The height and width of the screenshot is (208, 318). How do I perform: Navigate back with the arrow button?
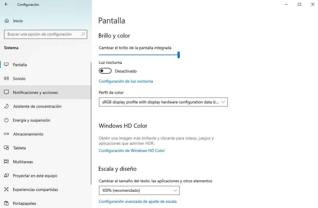[x=6, y=4]
